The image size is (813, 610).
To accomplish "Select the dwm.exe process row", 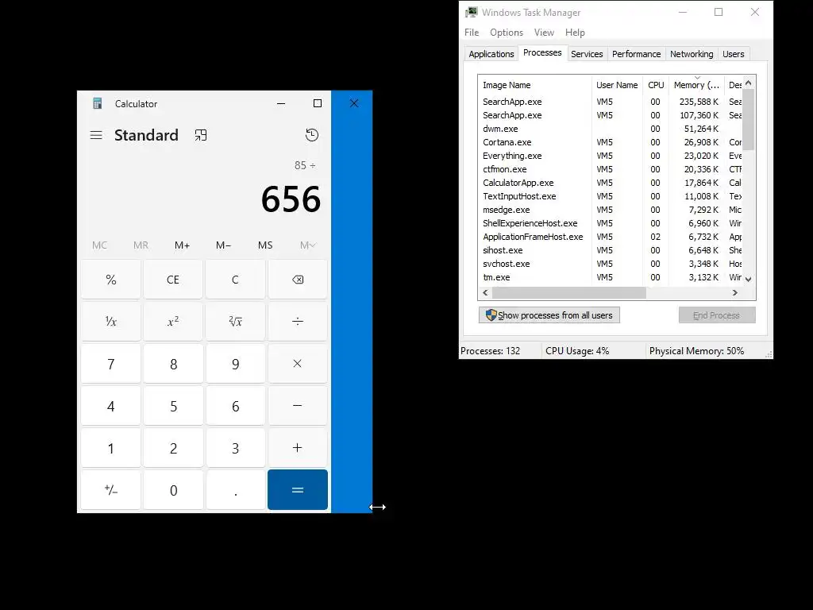I will tap(611, 129).
